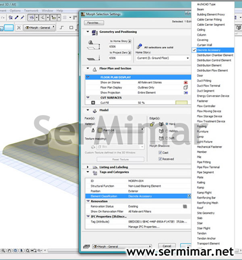The image size is (242, 260).
Task: Collapse the Tags and Categories panel
Action: 88,172
